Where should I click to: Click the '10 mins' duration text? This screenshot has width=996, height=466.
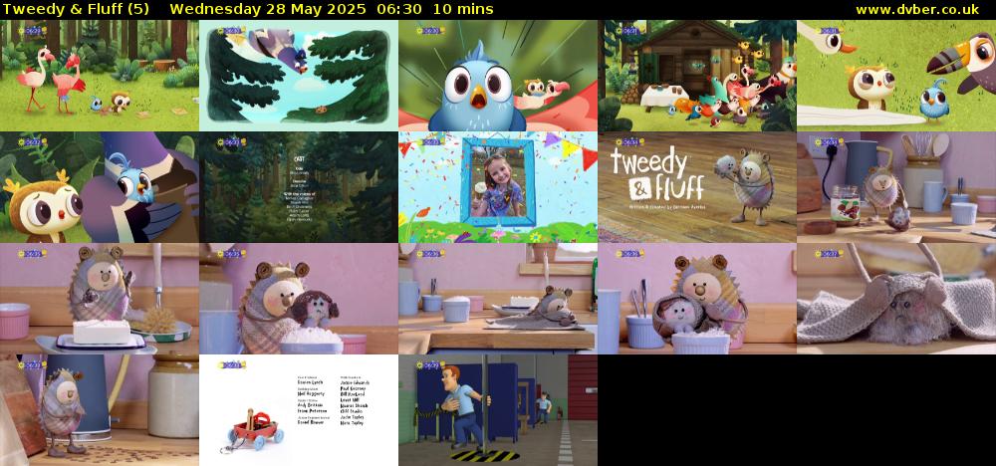coord(463,10)
